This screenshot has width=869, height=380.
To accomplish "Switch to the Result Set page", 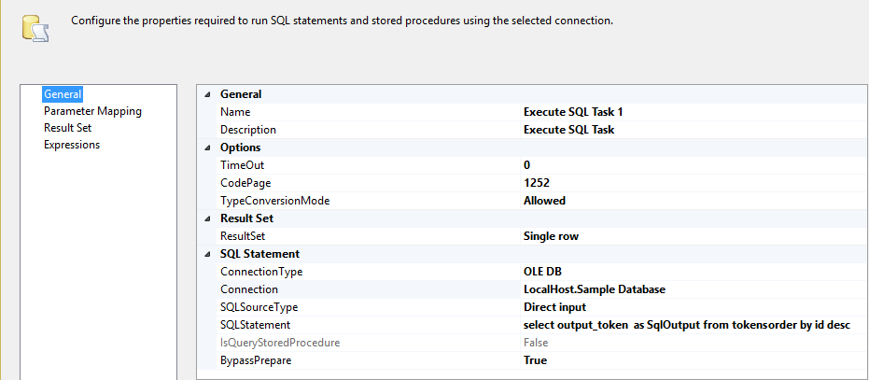I will (67, 128).
